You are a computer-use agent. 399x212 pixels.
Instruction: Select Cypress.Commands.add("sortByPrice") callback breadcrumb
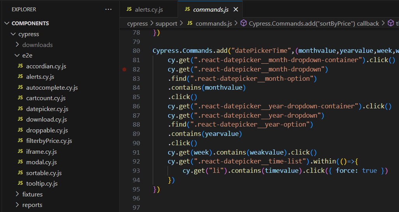(x=314, y=24)
